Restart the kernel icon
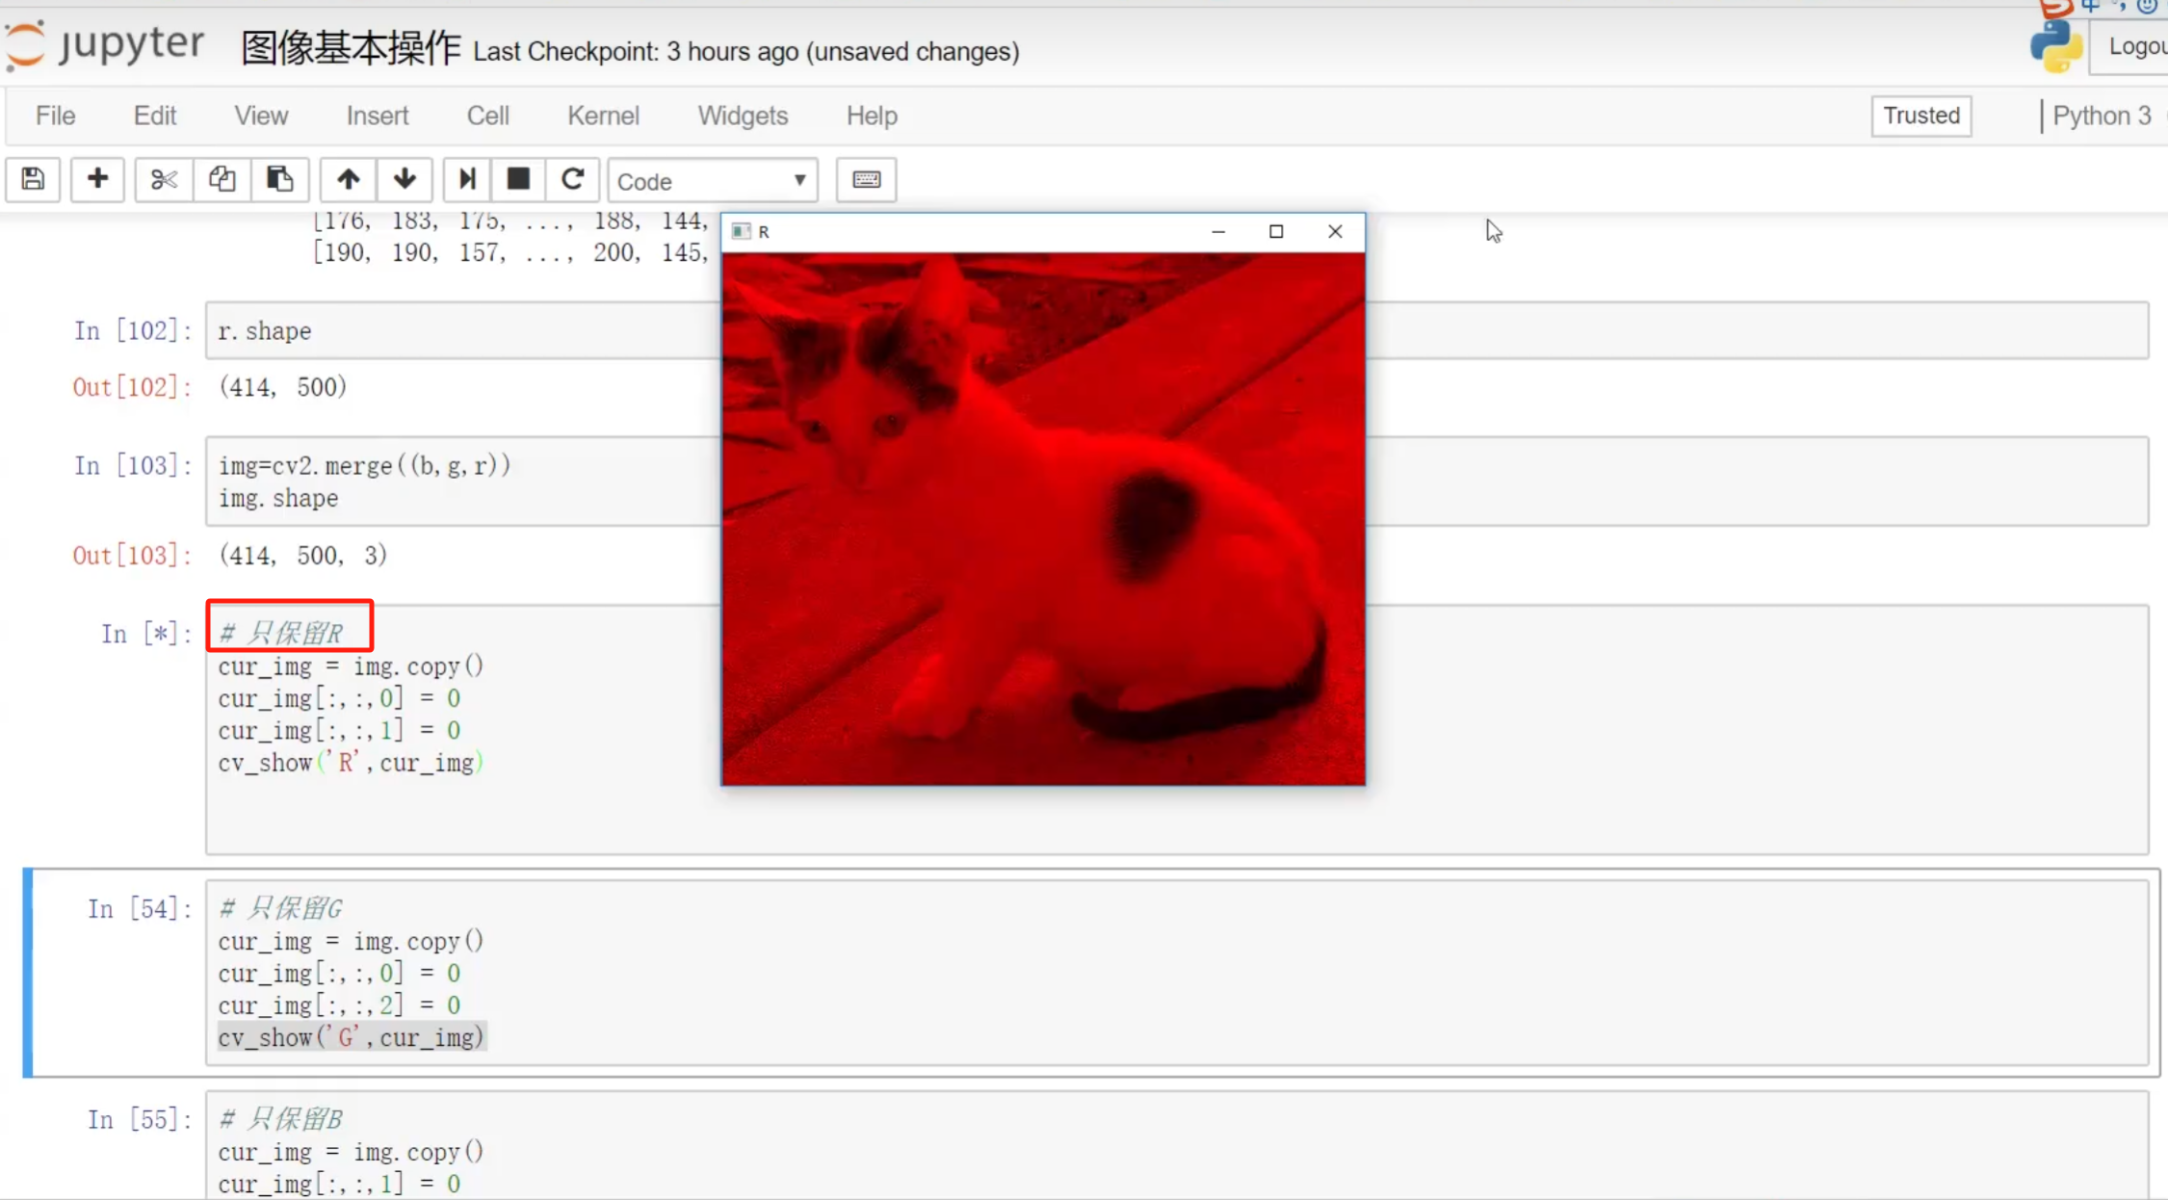 (x=573, y=180)
